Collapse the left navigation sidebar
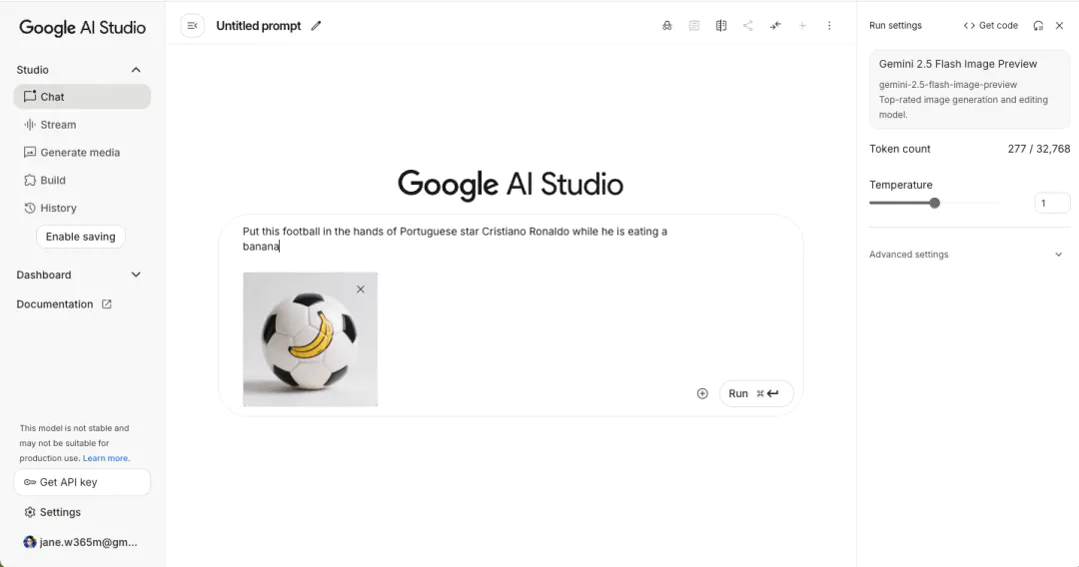The width and height of the screenshot is (1079, 567). pyautogui.click(x=192, y=26)
